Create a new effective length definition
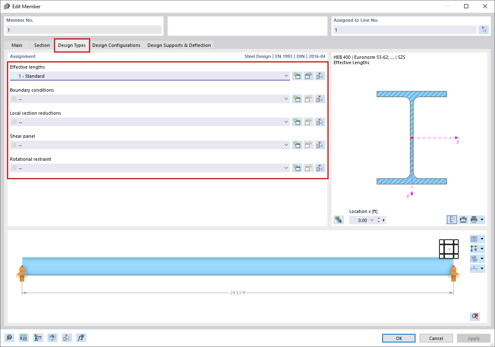495x347 pixels. (x=297, y=76)
